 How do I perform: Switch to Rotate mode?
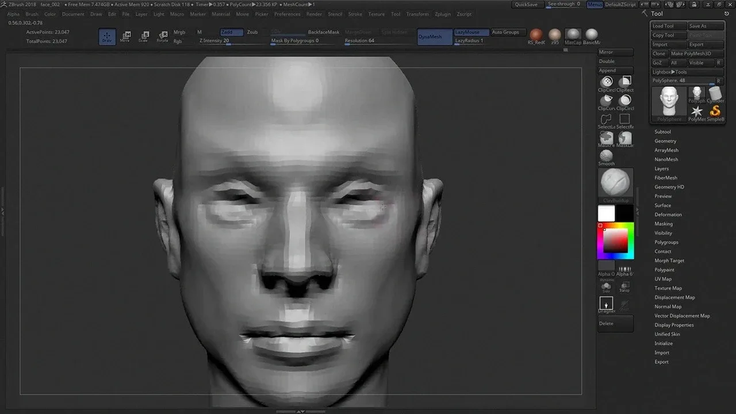(x=163, y=37)
